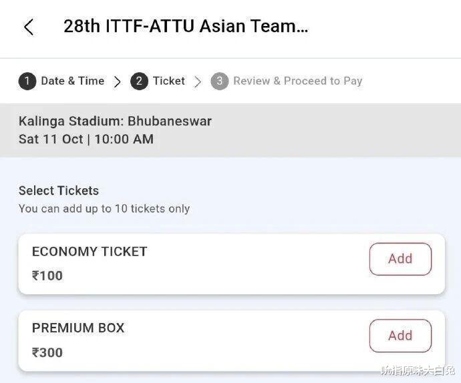Image resolution: width=461 pixels, height=383 pixels.
Task: Add an Economy Ticket
Action: tap(400, 259)
